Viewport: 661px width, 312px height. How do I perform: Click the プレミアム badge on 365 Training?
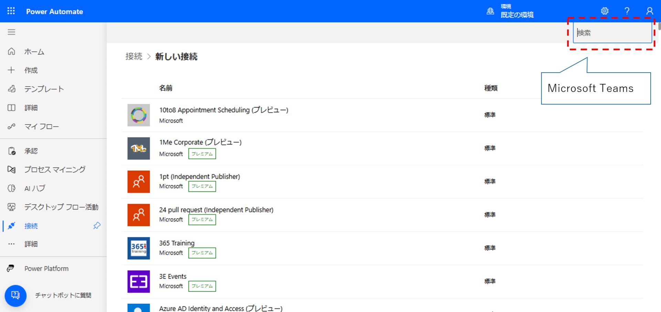point(202,253)
